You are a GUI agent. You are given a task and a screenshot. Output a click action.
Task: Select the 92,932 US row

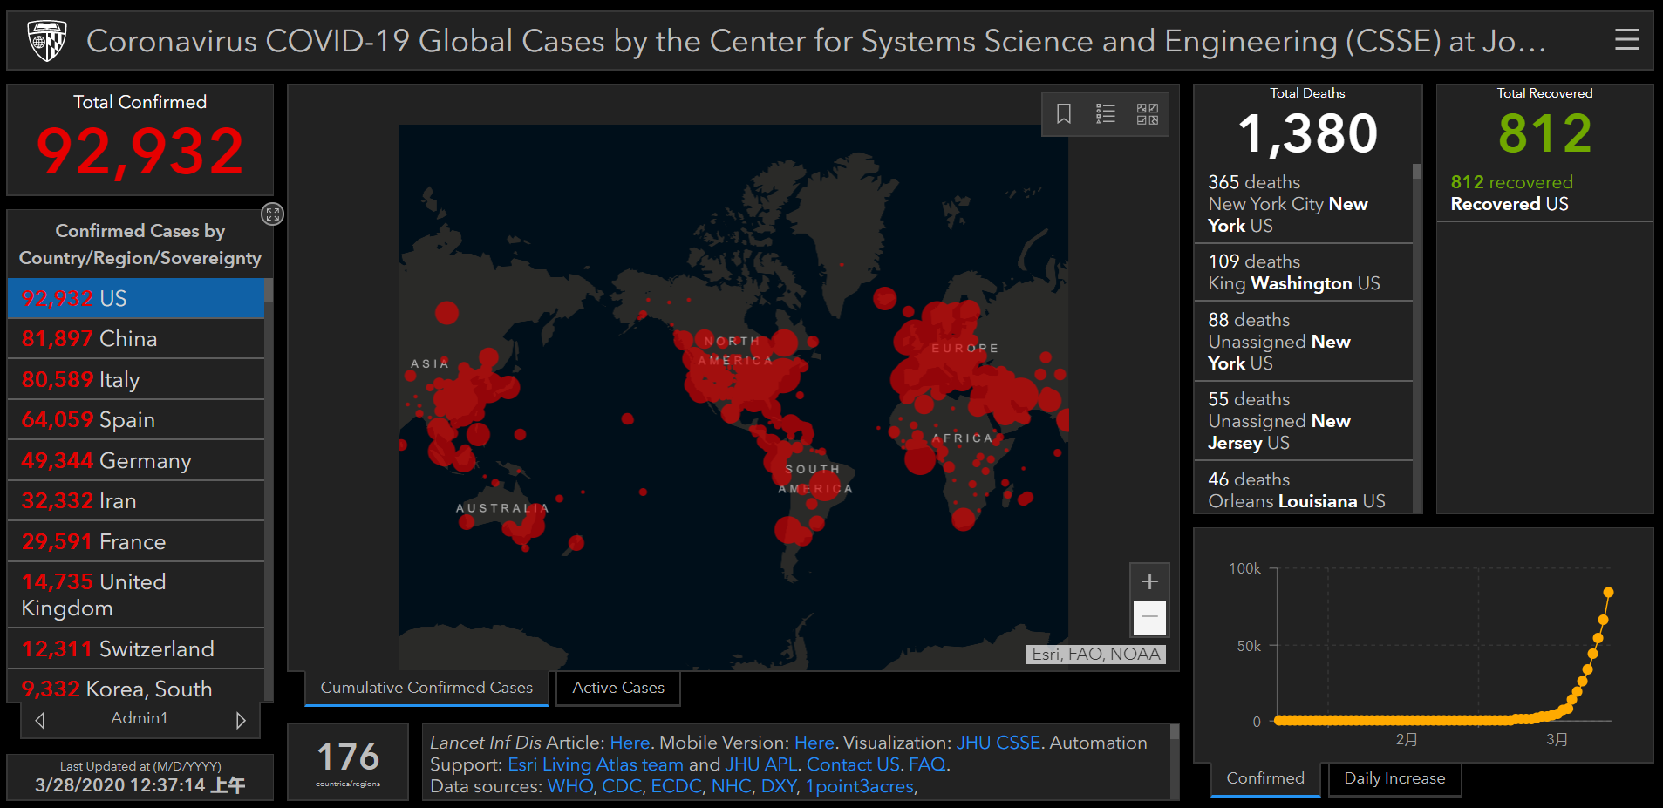[136, 298]
